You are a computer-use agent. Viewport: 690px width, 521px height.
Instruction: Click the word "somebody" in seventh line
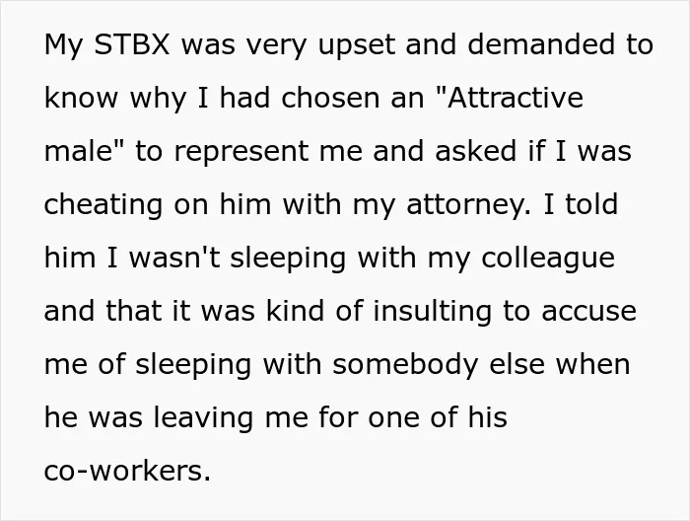(x=405, y=366)
